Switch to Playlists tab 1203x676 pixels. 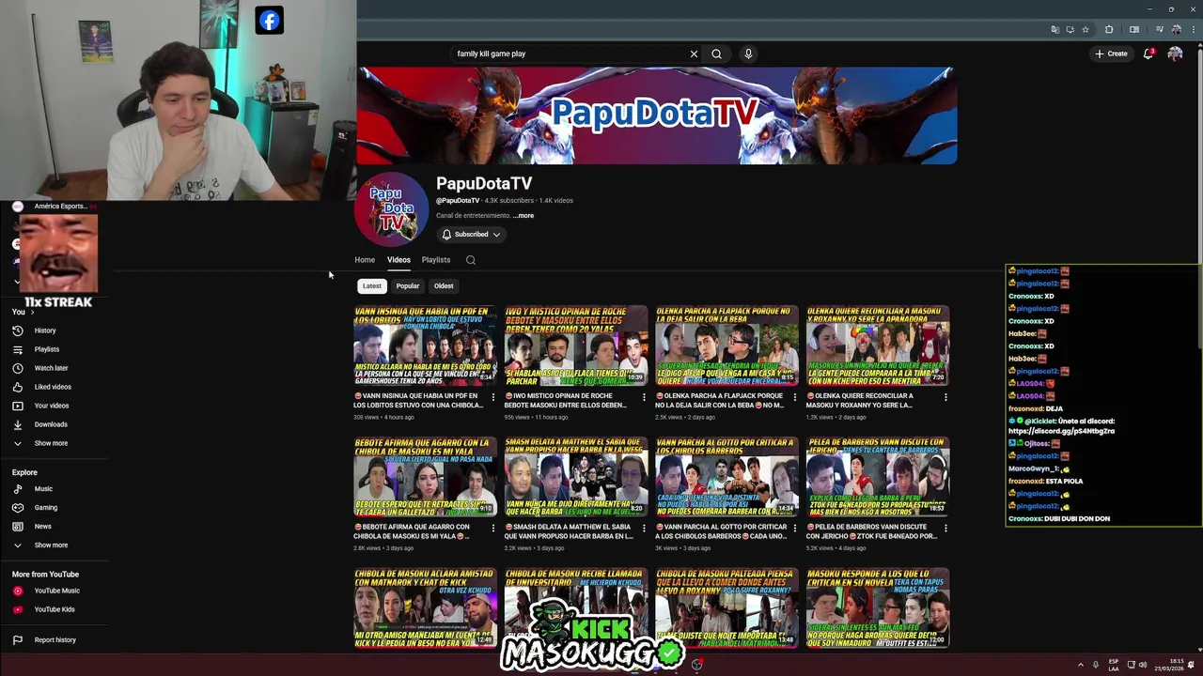436,260
